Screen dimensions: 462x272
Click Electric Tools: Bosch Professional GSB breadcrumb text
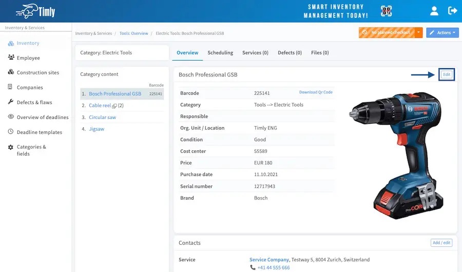190,33
